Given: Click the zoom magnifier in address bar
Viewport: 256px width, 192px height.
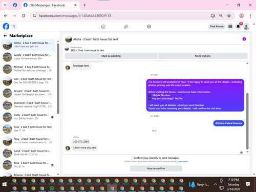Looking at the screenshot, I should tap(221, 16).
